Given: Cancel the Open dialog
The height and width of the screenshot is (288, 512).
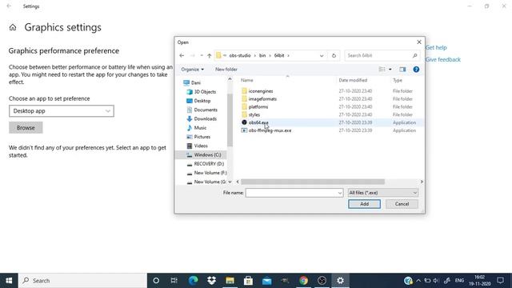Looking at the screenshot, I should (402, 204).
